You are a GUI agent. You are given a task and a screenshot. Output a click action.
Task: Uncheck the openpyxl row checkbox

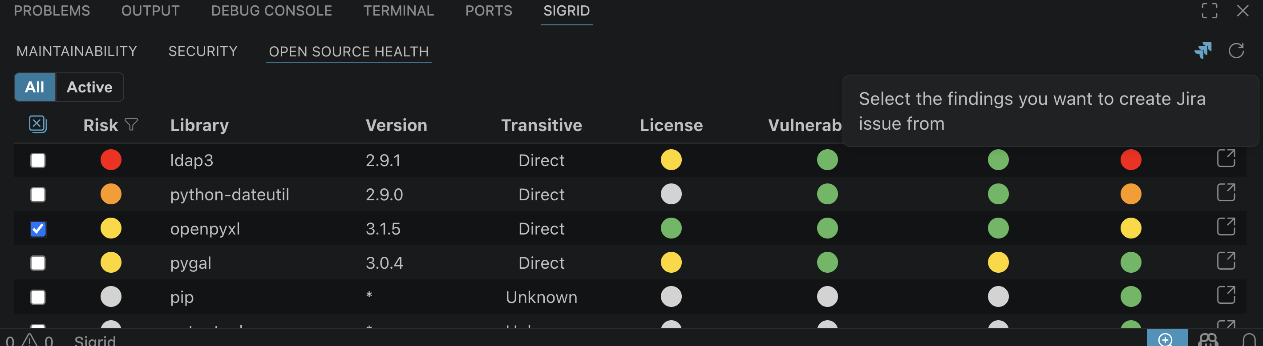38,229
